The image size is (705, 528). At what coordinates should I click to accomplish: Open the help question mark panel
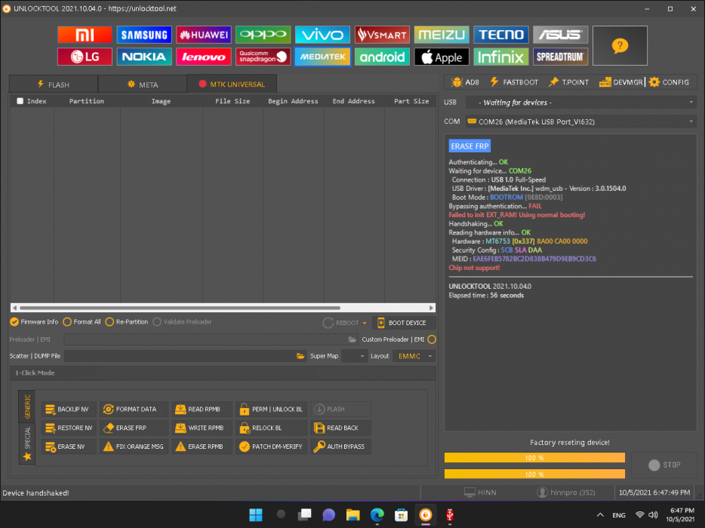[x=620, y=45]
